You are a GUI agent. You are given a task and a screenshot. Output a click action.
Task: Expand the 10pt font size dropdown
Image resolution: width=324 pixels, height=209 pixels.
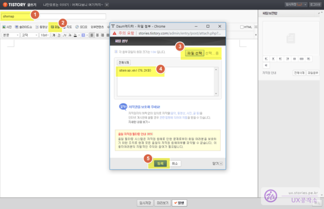tap(45, 35)
